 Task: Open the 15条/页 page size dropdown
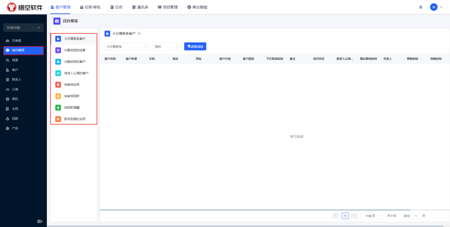[372, 216]
